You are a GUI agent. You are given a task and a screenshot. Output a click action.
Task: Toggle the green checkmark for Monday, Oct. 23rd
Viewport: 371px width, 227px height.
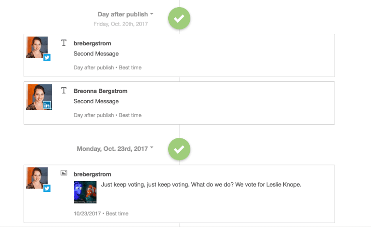(x=179, y=149)
